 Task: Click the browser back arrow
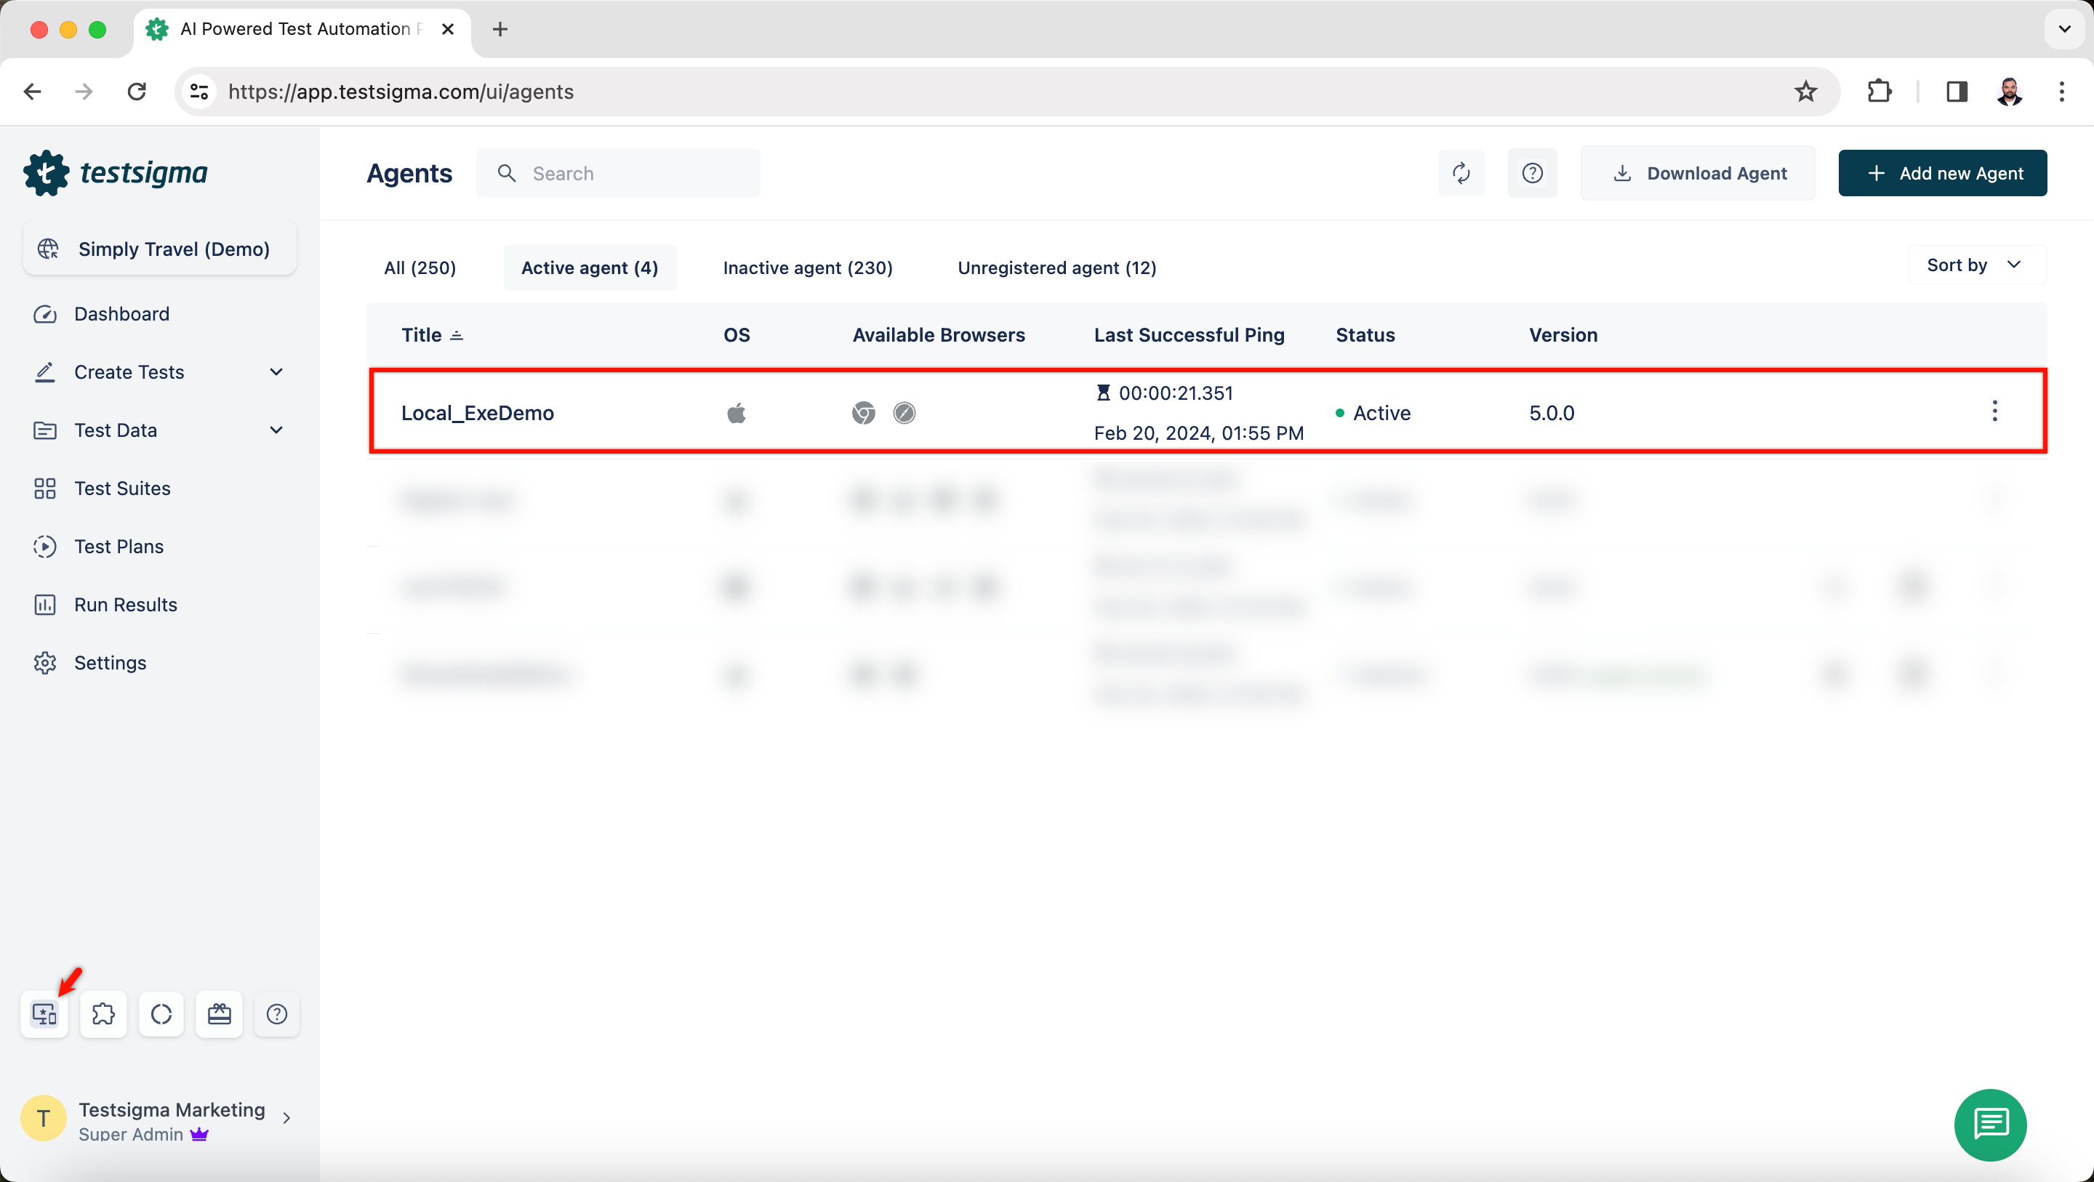[x=33, y=92]
